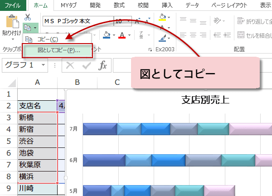Click the increase font size icon
The width and height of the screenshot is (272, 196).
[138, 21]
